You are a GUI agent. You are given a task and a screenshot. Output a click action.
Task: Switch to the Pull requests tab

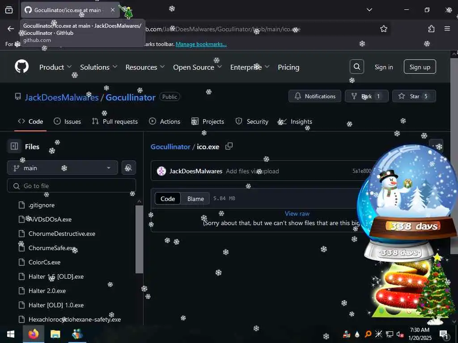[115, 121]
